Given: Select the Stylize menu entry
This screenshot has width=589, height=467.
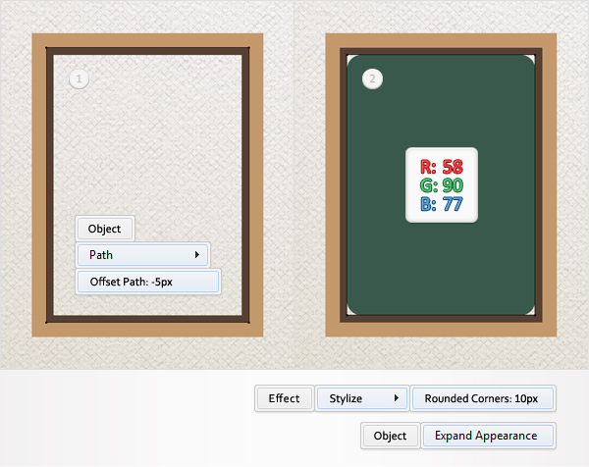Looking at the screenshot, I should (x=361, y=398).
